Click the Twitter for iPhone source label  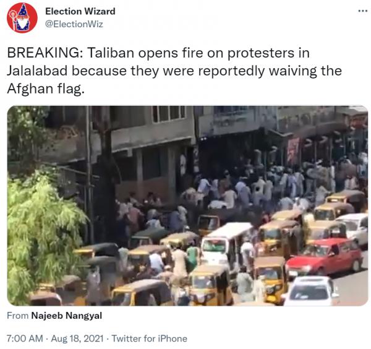(x=149, y=338)
